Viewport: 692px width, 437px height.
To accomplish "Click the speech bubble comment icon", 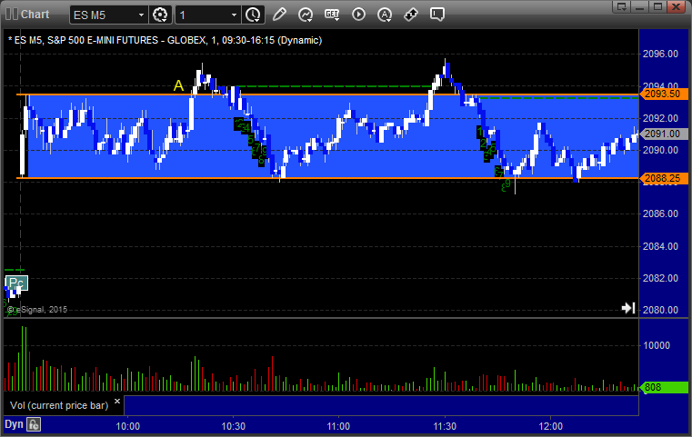I will click(x=437, y=15).
